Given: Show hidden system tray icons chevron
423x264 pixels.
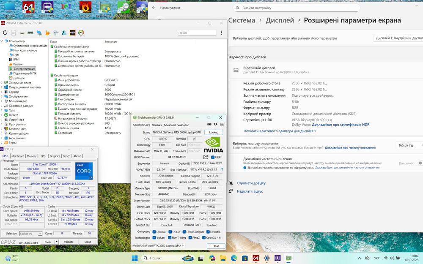Looking at the screenshot, I should pyautogui.click(x=359, y=258).
